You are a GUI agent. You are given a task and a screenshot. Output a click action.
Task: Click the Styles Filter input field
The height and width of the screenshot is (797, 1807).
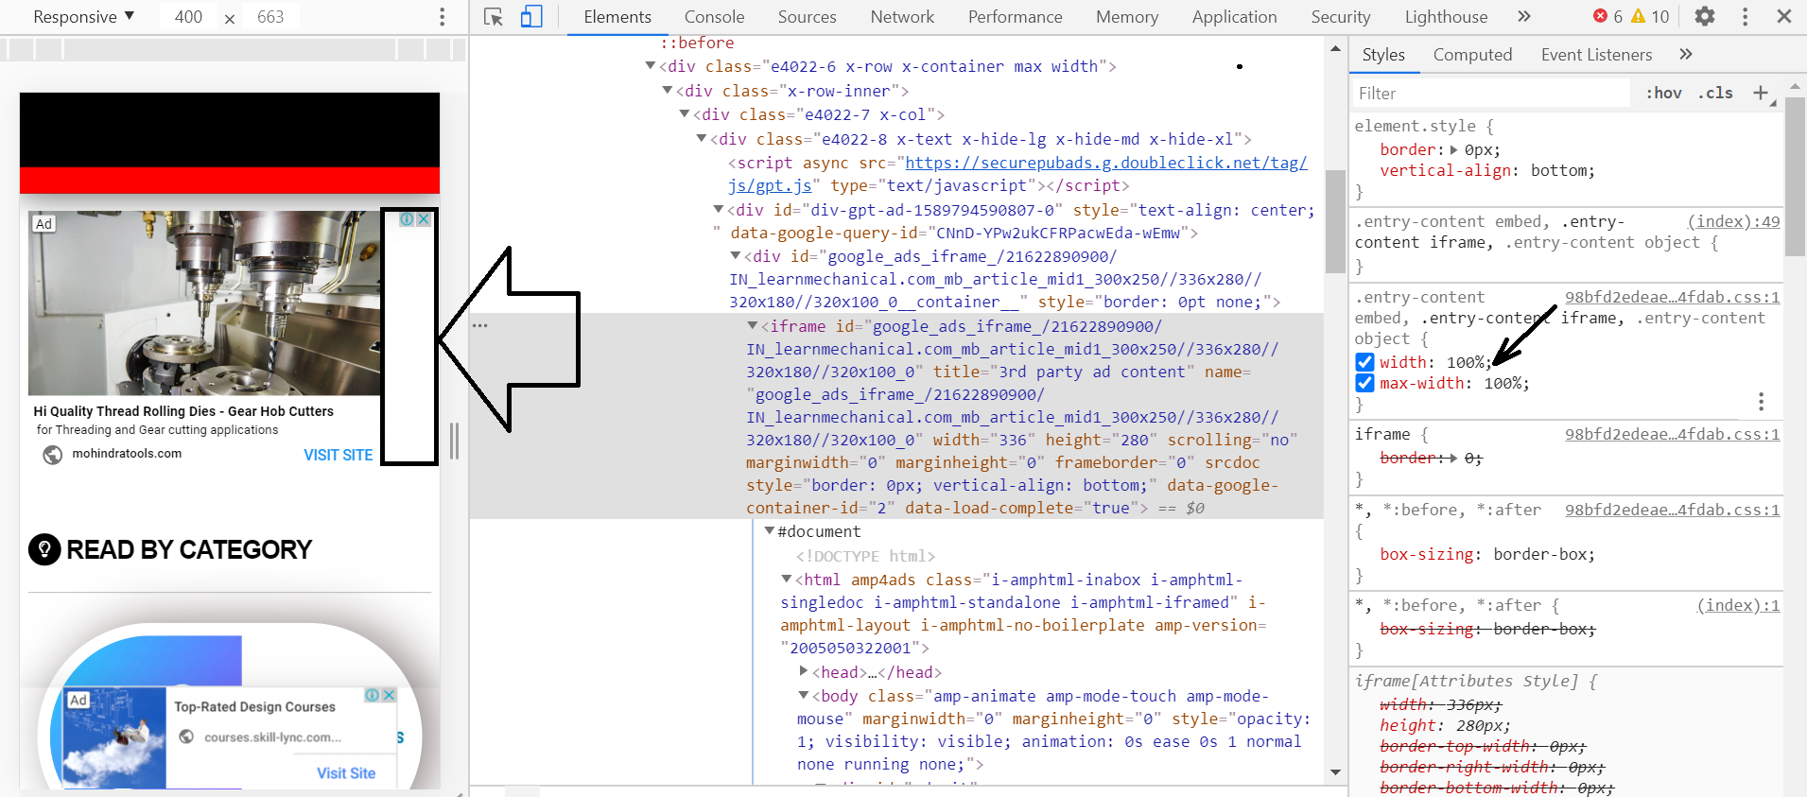1492,93
